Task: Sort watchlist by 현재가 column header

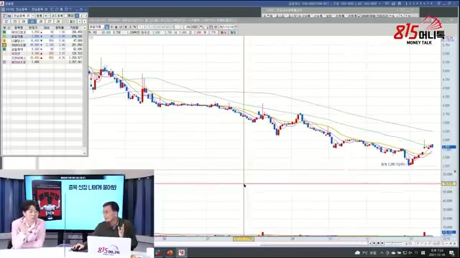Action: (x=33, y=28)
